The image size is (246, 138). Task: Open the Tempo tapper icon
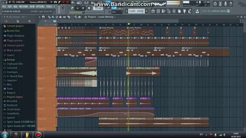189,11
